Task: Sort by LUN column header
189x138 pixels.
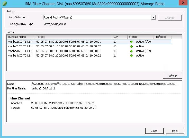Action: 120,37
